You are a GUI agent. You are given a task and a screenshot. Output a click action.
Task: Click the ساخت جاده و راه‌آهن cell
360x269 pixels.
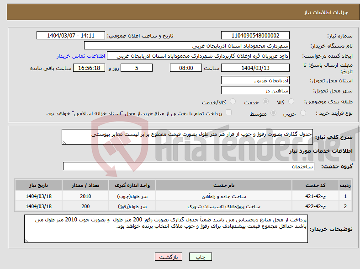224,196
